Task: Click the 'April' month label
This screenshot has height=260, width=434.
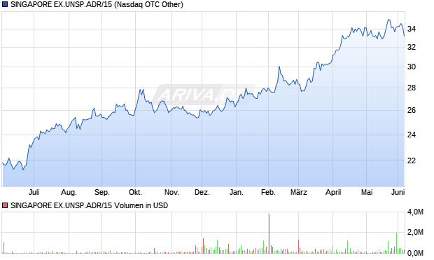Action: click(x=333, y=192)
